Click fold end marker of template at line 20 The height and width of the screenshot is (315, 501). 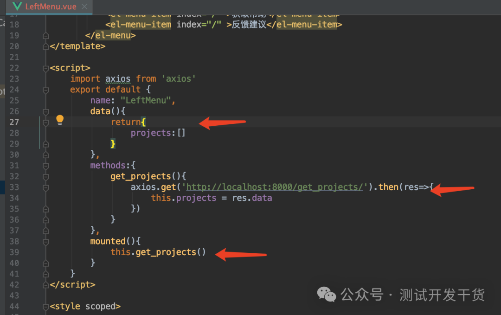point(45,47)
